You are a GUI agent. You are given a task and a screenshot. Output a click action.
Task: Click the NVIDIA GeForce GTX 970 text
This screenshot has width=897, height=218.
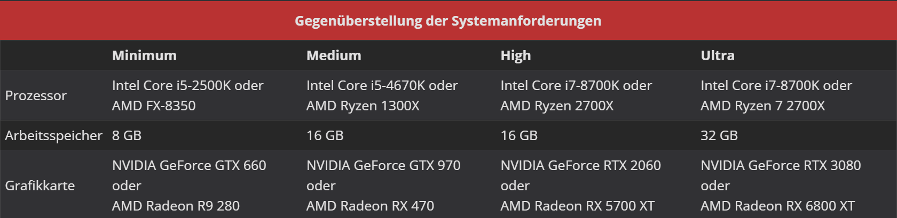pos(383,165)
